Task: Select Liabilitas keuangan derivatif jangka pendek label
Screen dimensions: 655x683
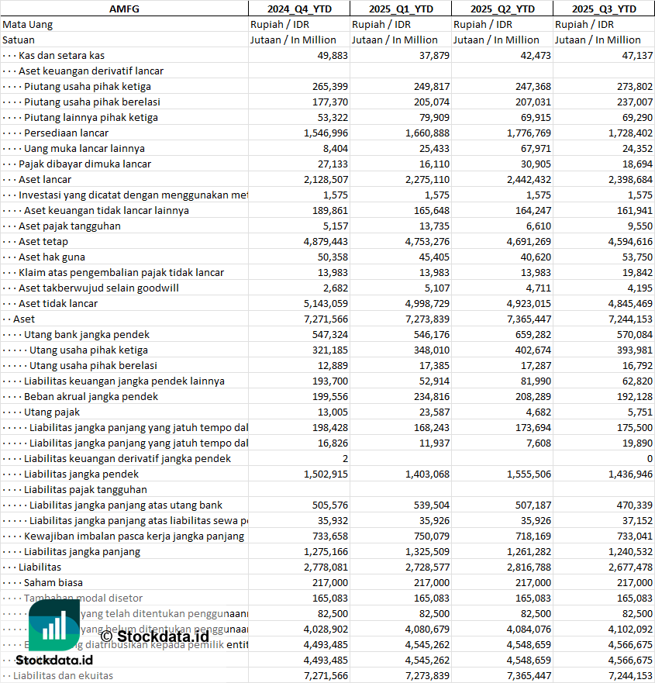Action: click(127, 459)
